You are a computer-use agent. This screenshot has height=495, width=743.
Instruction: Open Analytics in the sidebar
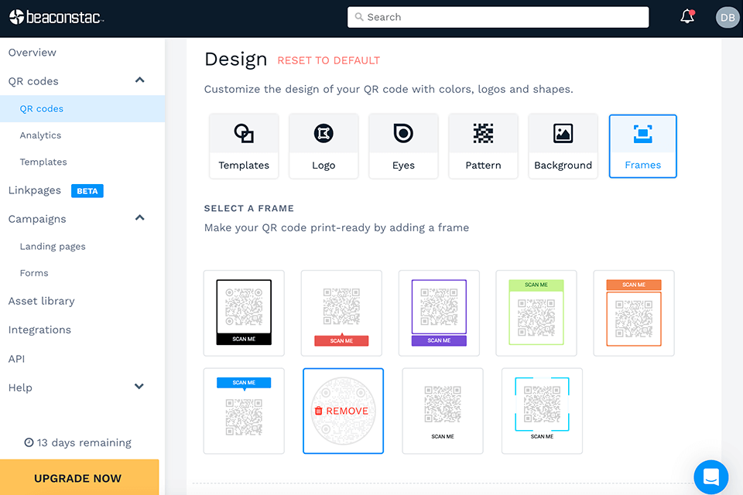[40, 135]
